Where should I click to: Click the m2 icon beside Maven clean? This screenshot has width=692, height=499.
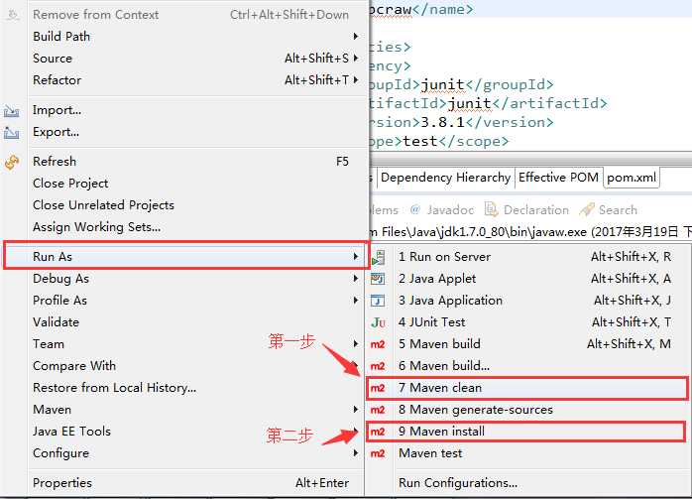coord(378,388)
